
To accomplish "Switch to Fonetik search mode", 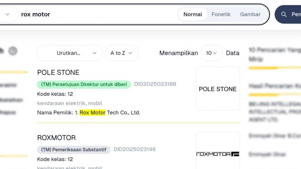I will (x=221, y=14).
